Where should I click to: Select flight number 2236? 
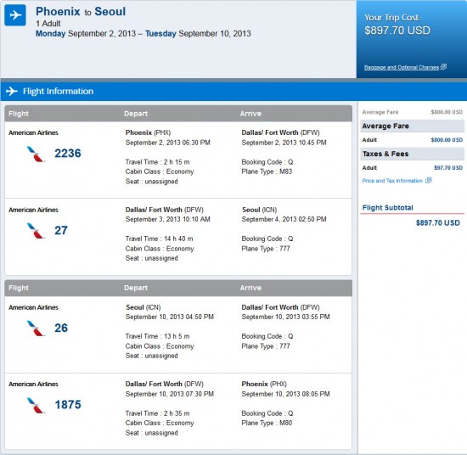click(x=68, y=154)
